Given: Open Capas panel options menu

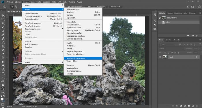Looking at the screenshot, I should tap(200, 40).
